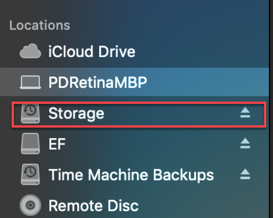Image resolution: width=273 pixels, height=218 pixels.
Task: Select the PDRetinaMBP label text
Action: tap(98, 82)
